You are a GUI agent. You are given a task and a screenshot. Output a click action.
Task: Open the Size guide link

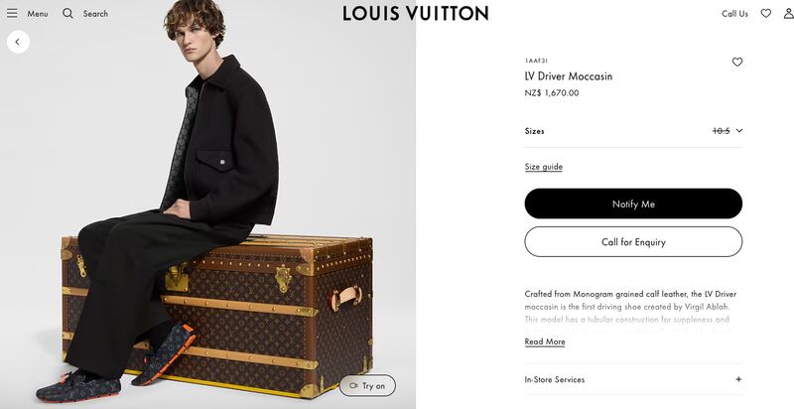point(543,167)
